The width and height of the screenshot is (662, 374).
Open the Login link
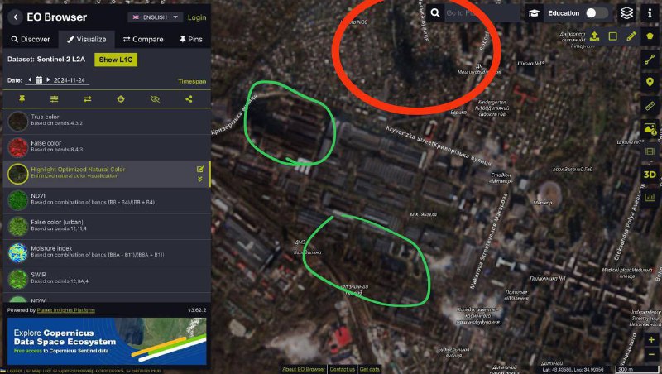pyautogui.click(x=197, y=17)
